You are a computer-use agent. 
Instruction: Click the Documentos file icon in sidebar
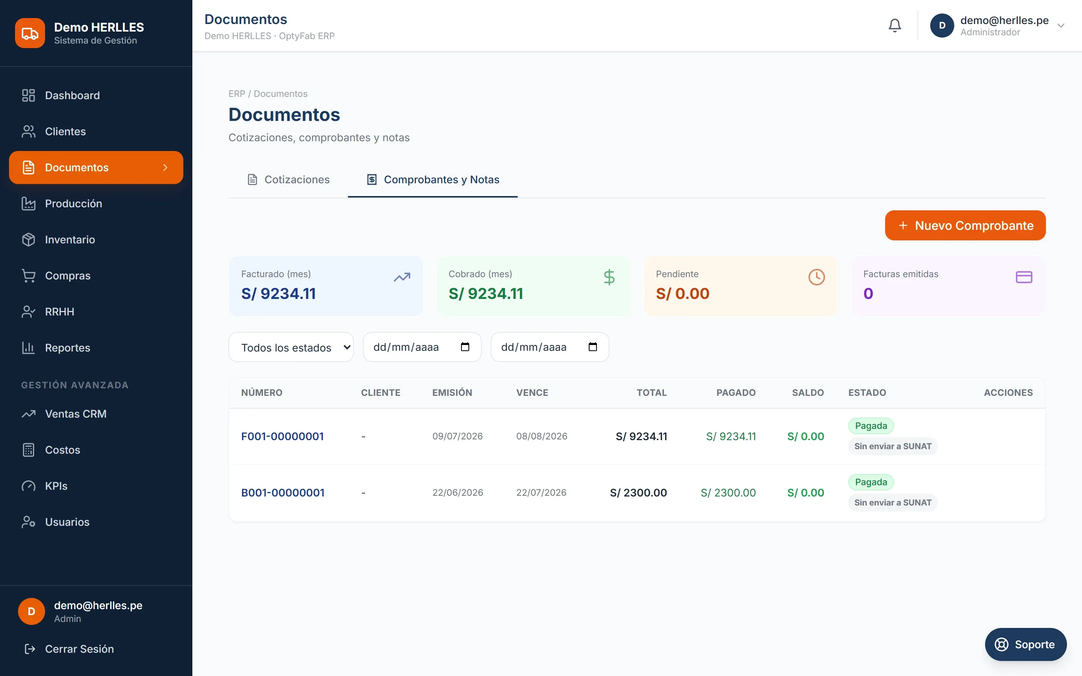point(29,167)
